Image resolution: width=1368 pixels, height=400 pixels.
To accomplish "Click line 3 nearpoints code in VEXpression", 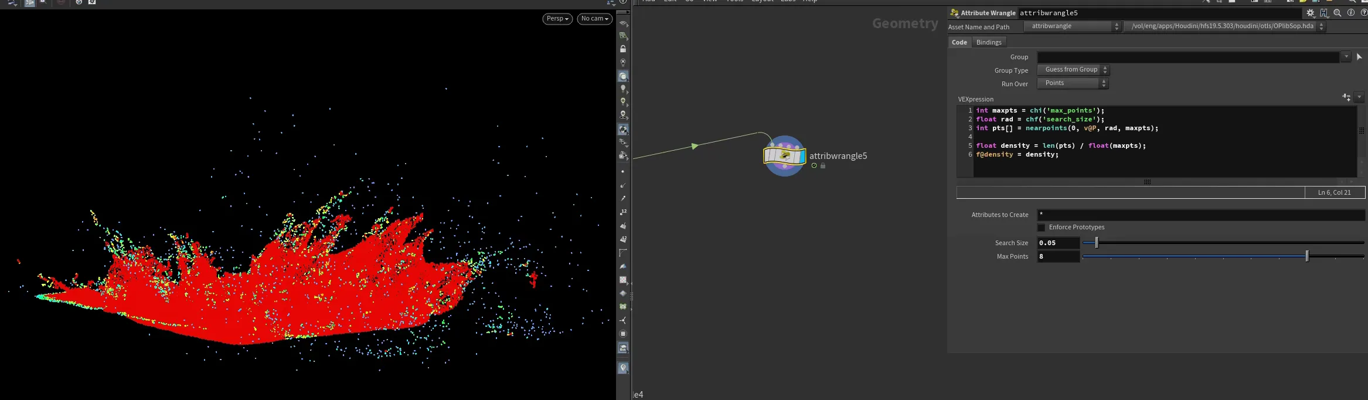I will tap(1067, 128).
